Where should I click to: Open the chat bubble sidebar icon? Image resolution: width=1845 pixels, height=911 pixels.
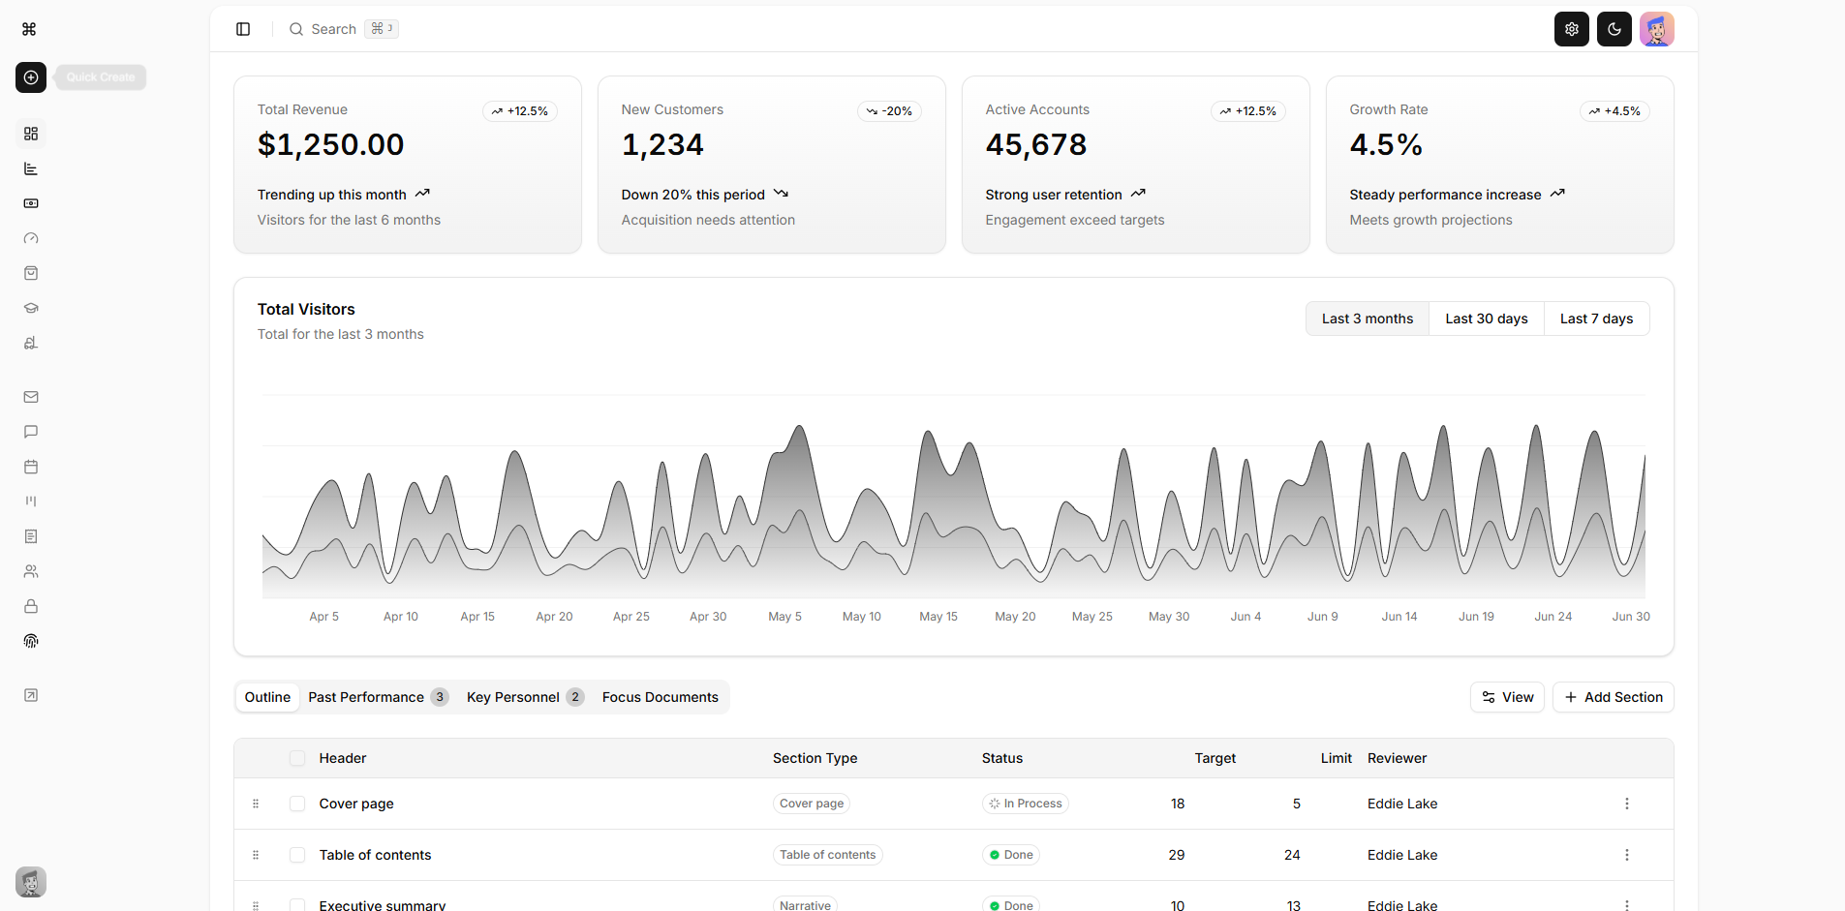31,432
